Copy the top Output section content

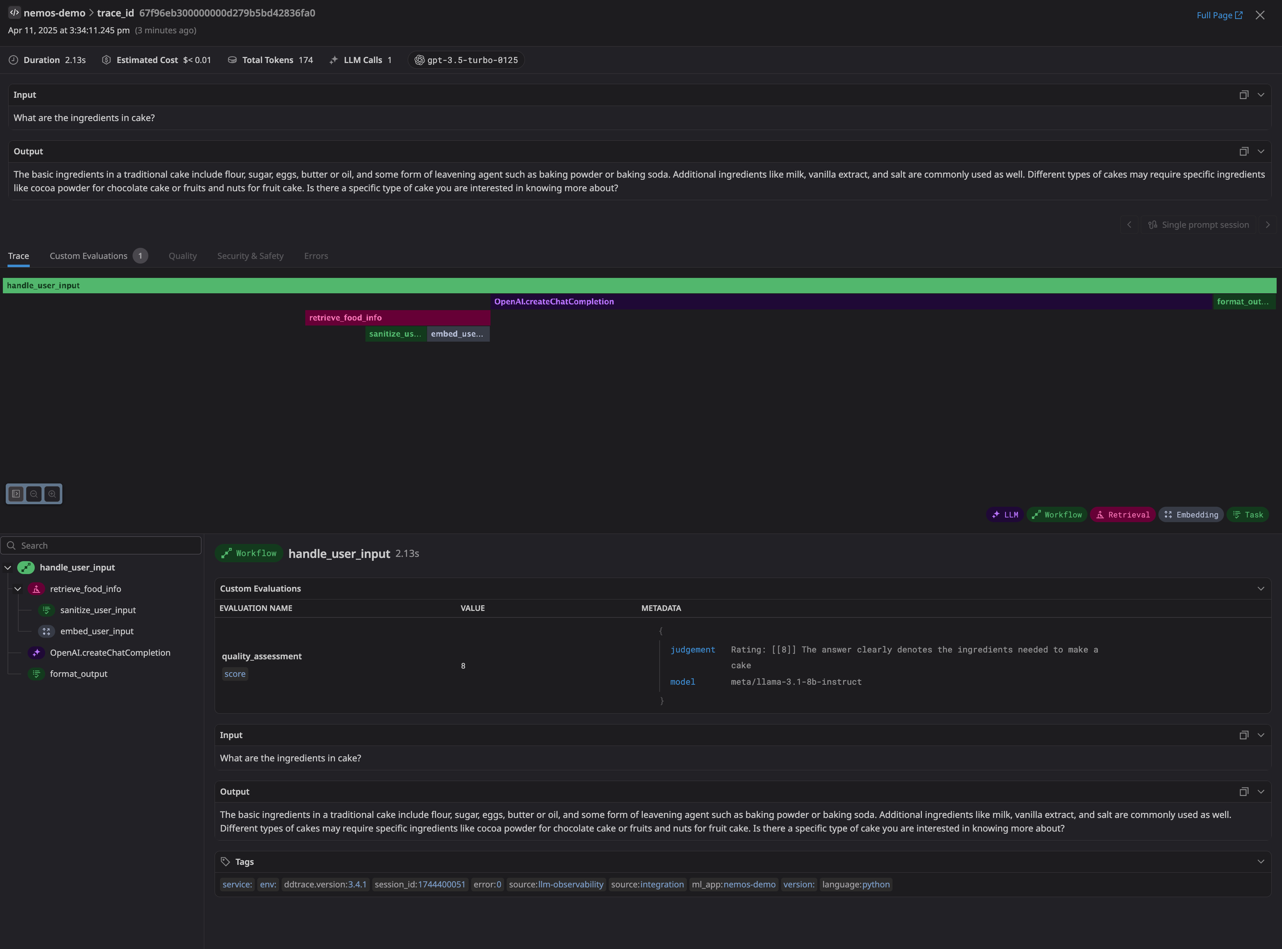point(1244,151)
